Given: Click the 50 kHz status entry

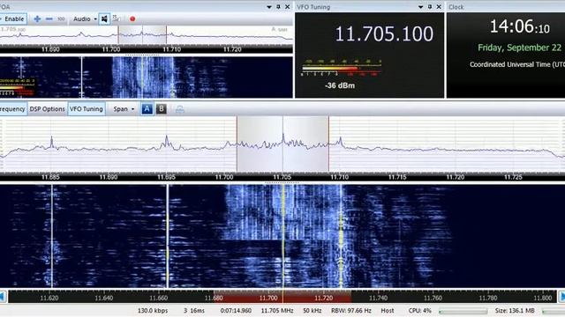Looking at the screenshot, I should coord(313,311).
